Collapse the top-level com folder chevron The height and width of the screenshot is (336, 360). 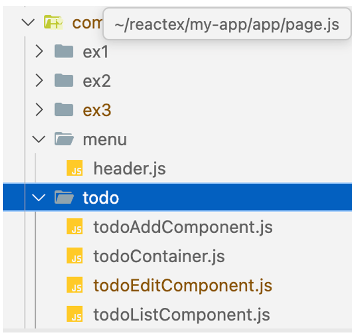pyautogui.click(x=28, y=23)
